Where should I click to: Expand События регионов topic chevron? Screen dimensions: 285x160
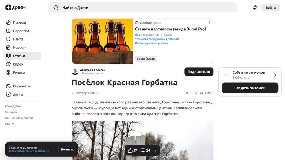point(275,75)
